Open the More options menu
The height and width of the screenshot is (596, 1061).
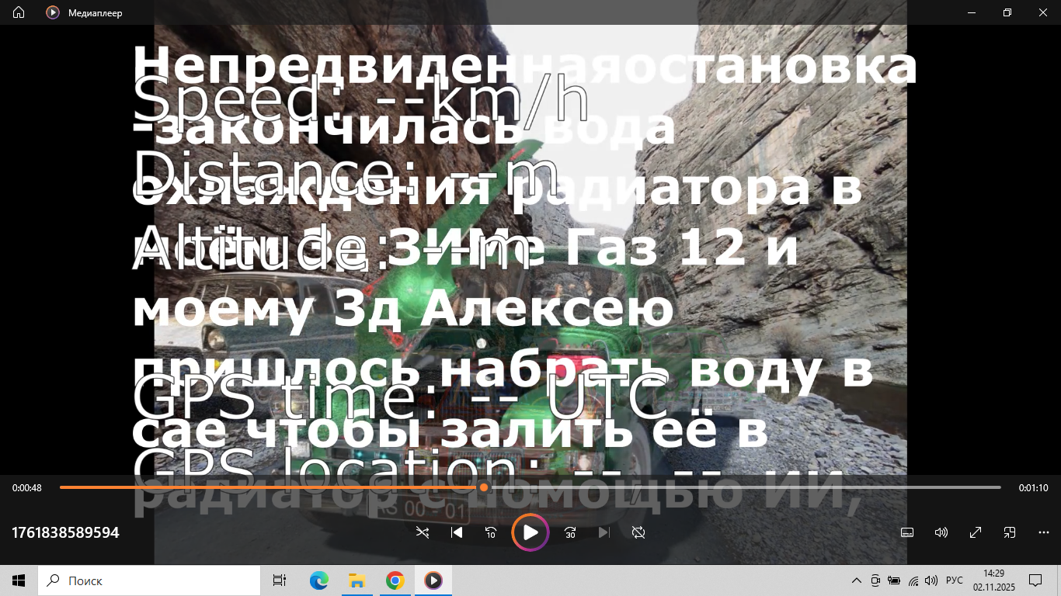[x=1043, y=532]
